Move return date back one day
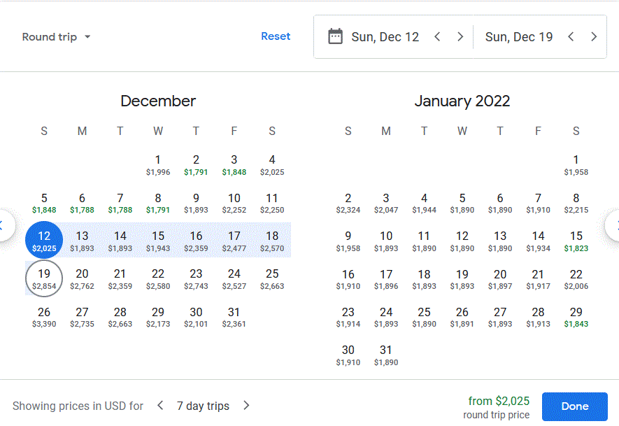 (571, 37)
